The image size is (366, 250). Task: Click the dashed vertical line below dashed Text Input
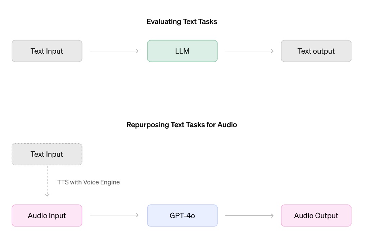coord(47,179)
